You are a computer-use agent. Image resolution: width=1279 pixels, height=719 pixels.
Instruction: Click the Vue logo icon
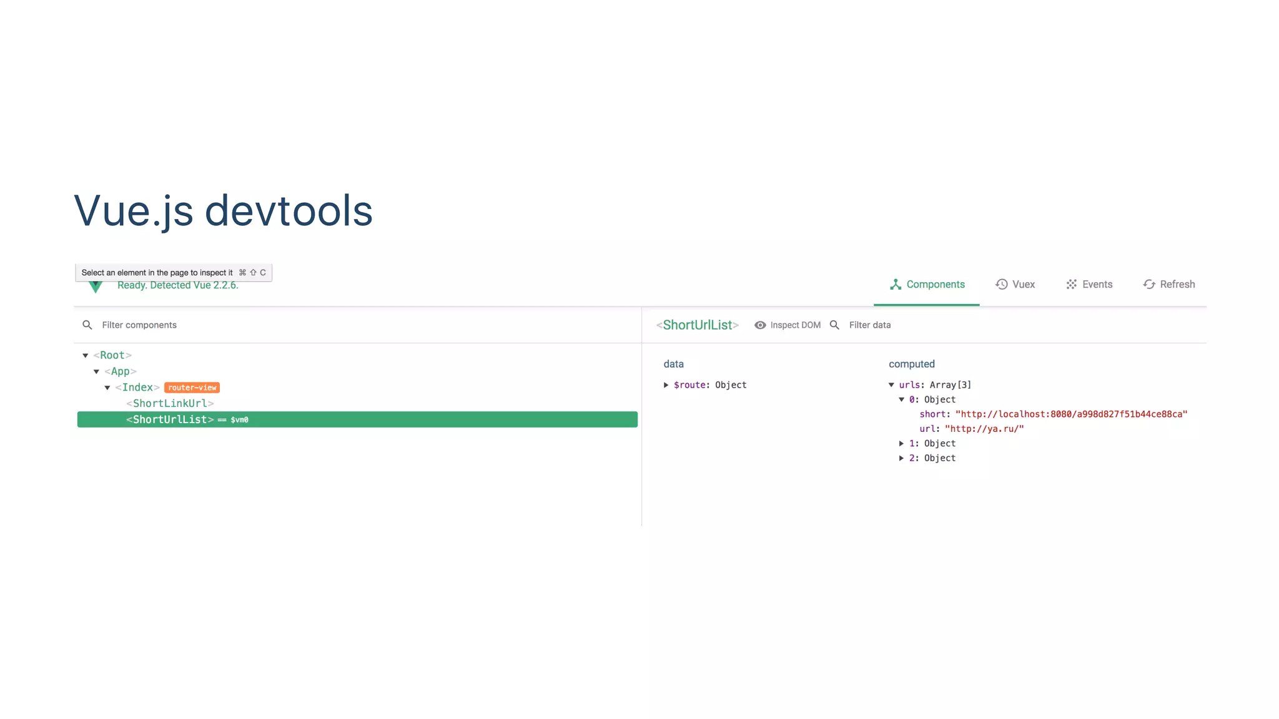[96, 286]
